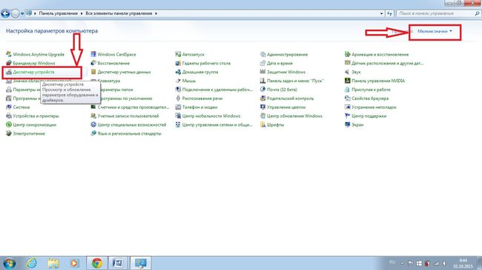Image resolution: width=482 pixels, height=270 pixels.
Task: Click the Шрифты folder icon
Action: 263,125
